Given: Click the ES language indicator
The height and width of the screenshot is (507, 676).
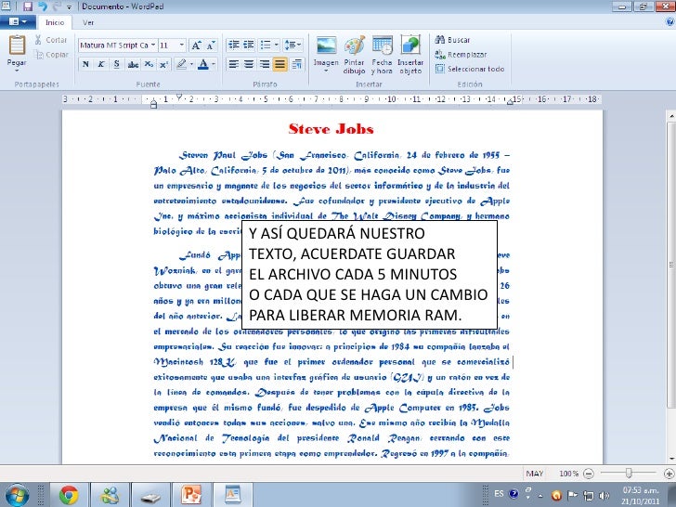Looking at the screenshot, I should pos(499,494).
